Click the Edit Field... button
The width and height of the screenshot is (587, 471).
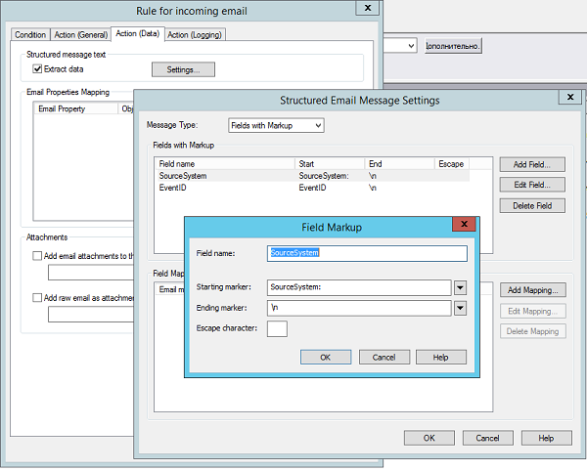click(x=532, y=185)
